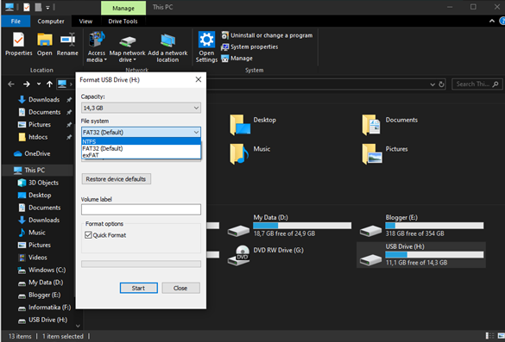Click the Volume label field
The height and width of the screenshot is (342, 505).
(x=141, y=209)
